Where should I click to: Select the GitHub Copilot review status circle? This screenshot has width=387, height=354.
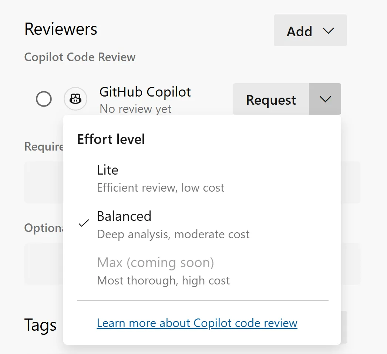click(x=44, y=99)
